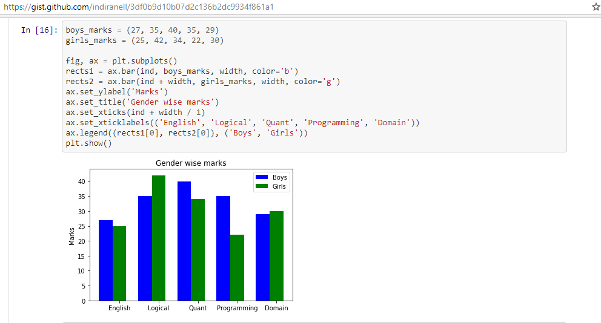This screenshot has width=601, height=323.
Task: Click the Domain x-axis tick label
Action: coord(276,308)
